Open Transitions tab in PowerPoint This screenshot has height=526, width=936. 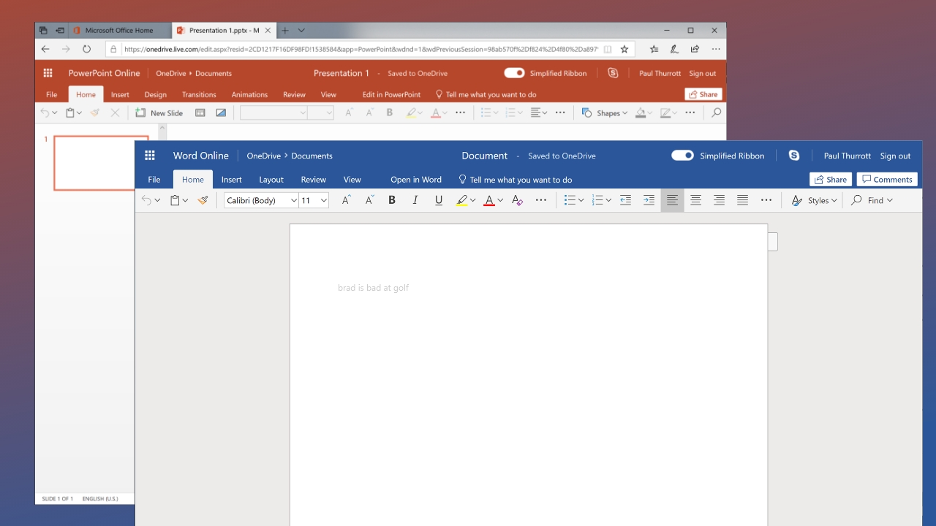199,94
